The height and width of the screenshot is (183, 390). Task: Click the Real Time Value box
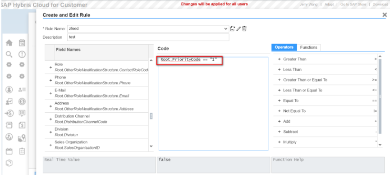pos(99,165)
